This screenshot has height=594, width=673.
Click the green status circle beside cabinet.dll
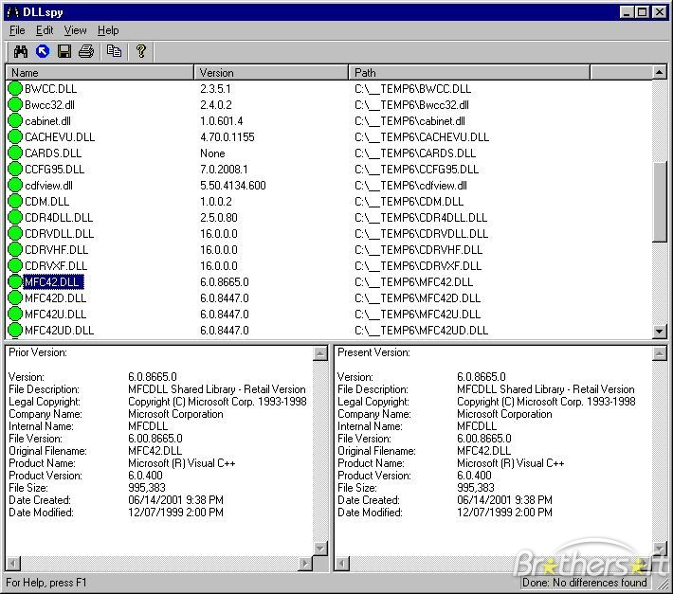(15, 120)
